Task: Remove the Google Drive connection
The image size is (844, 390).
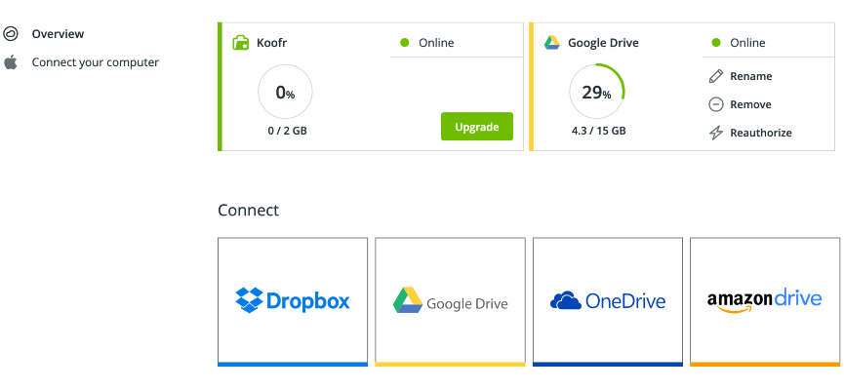Action: pyautogui.click(x=750, y=104)
